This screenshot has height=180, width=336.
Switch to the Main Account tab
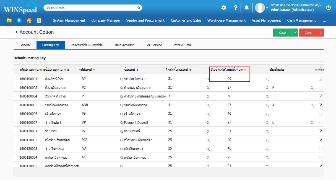pos(124,45)
